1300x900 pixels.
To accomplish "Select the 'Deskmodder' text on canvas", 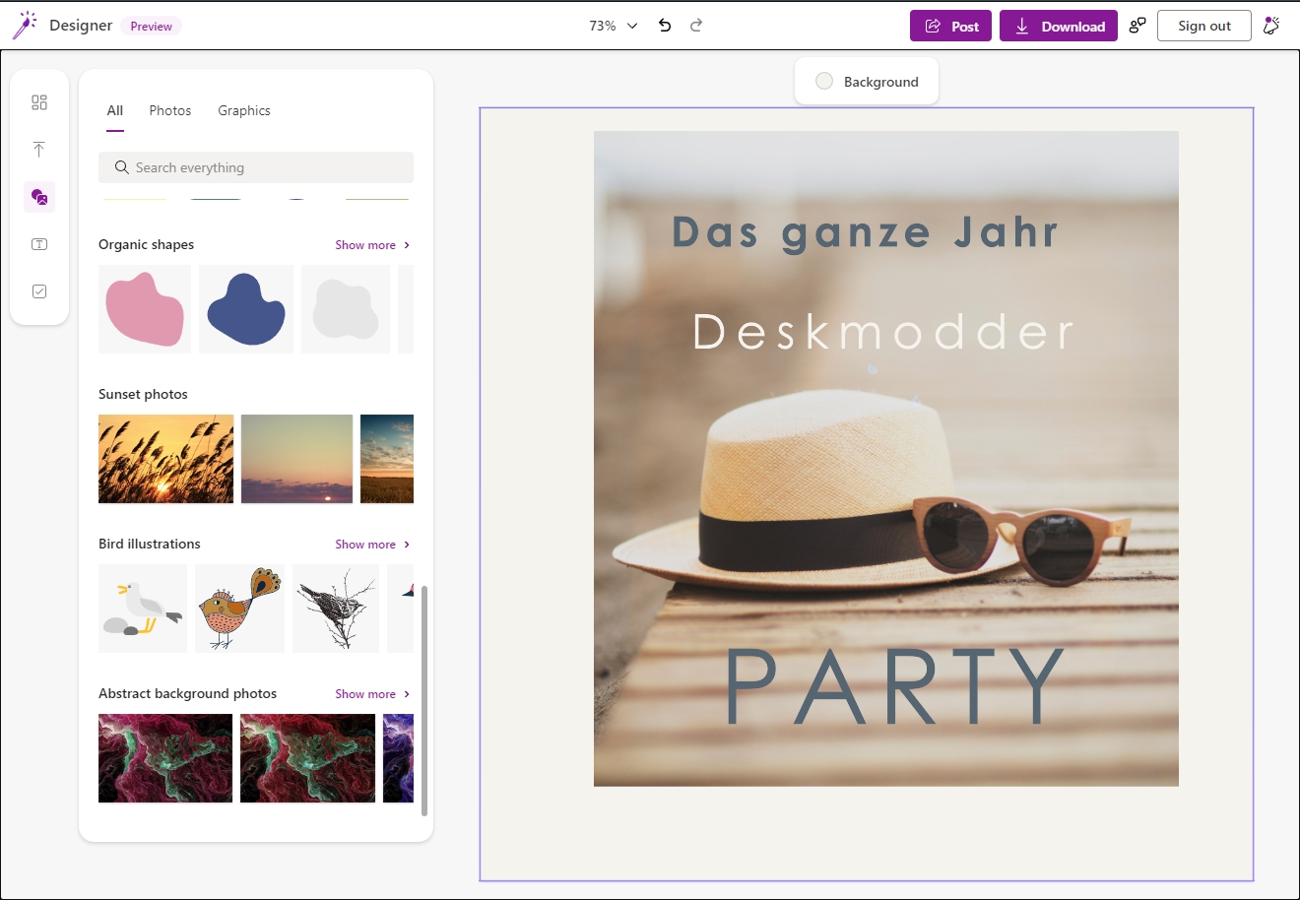I will 883,332.
